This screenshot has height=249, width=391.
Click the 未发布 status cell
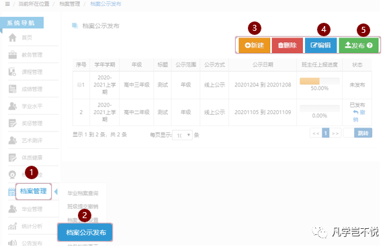[357, 85]
